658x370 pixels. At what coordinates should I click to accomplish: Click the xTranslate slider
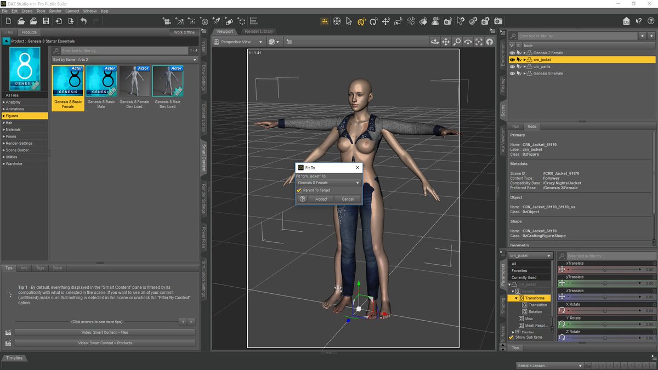[x=605, y=270]
